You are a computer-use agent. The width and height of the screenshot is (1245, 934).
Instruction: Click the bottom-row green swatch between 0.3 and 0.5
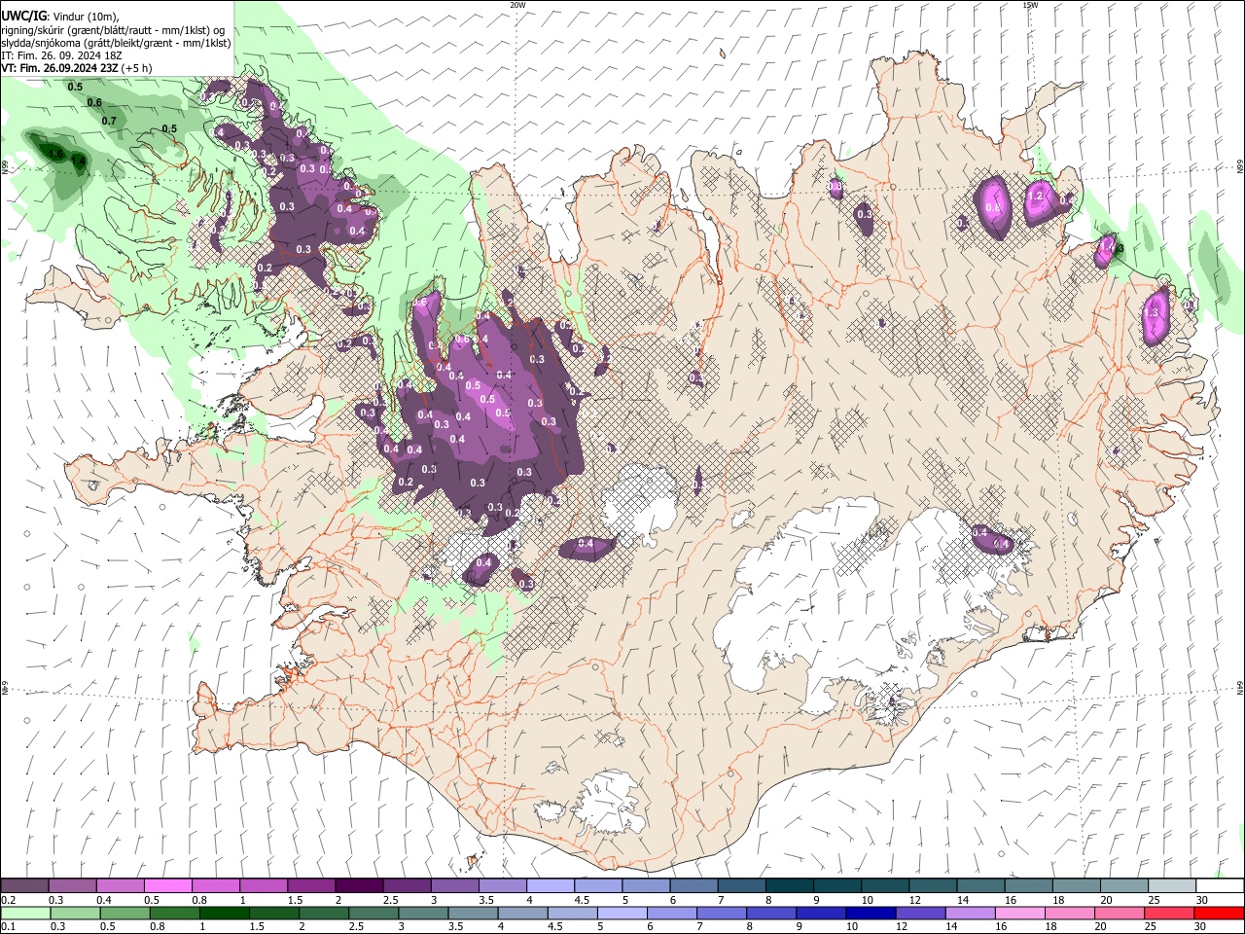coord(75,914)
